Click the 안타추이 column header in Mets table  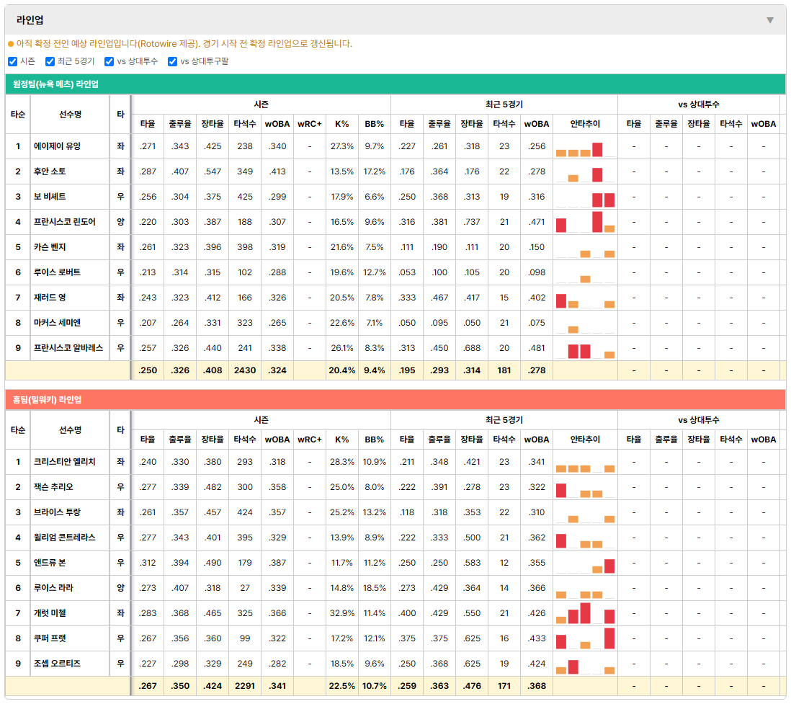585,124
